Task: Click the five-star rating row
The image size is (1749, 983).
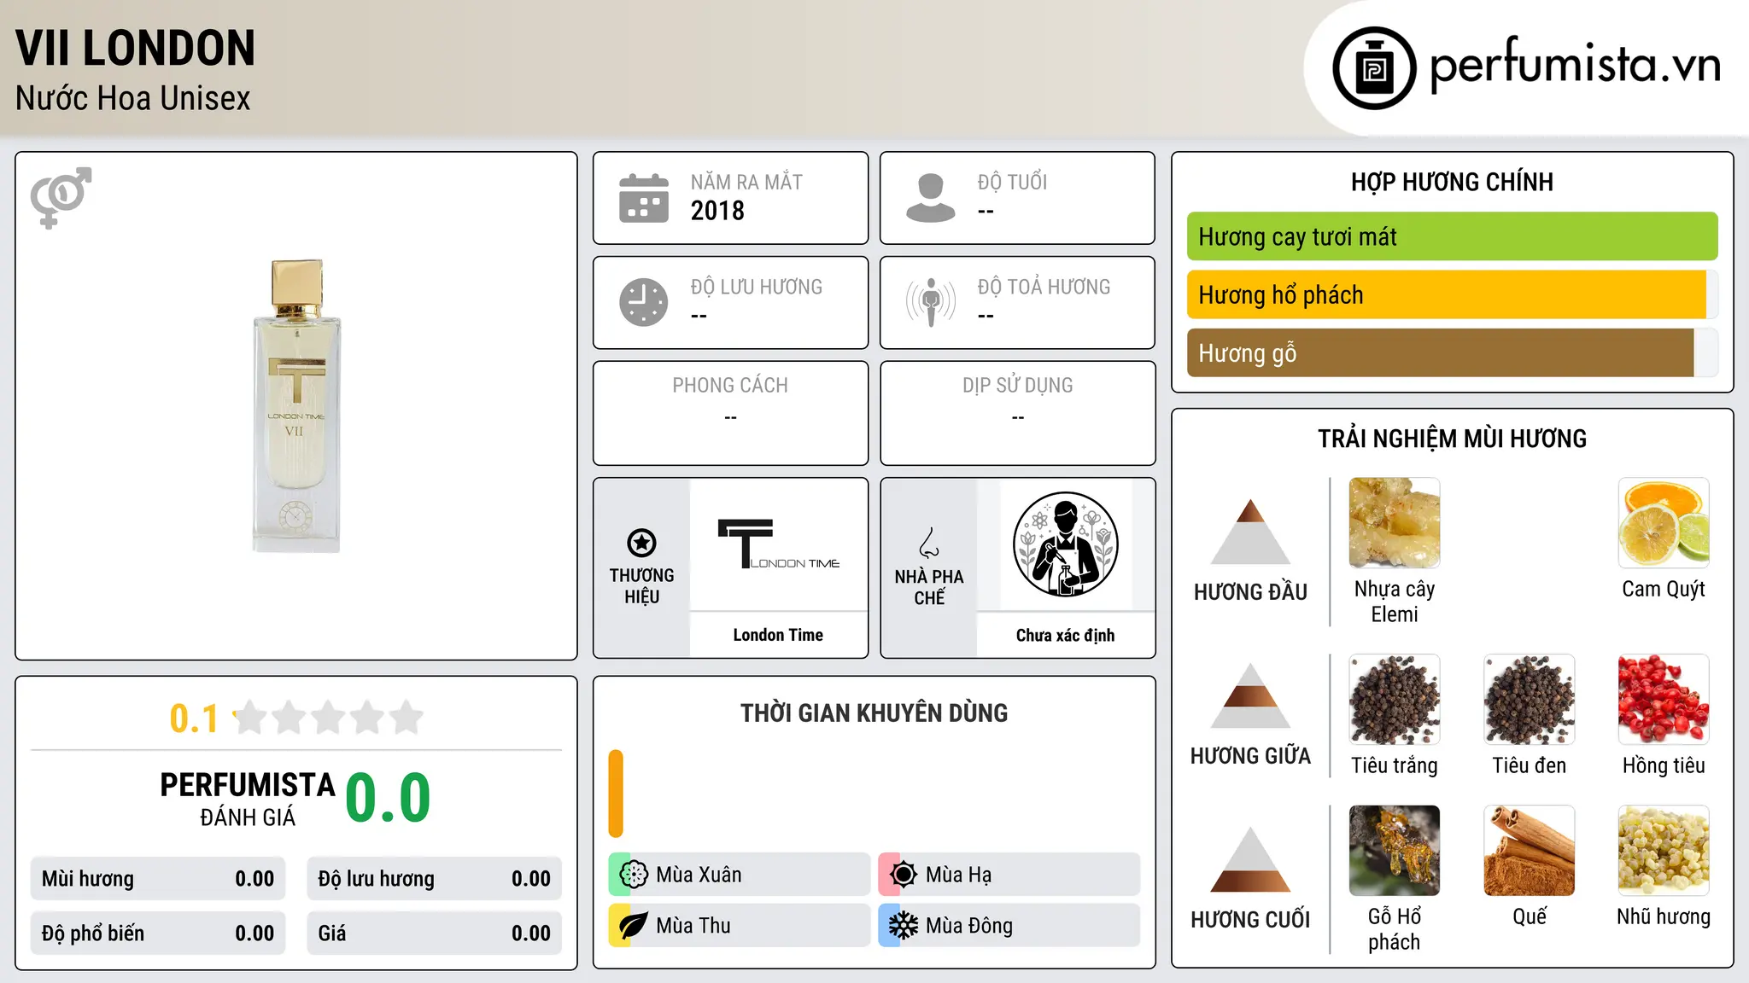Action: [x=328, y=718]
